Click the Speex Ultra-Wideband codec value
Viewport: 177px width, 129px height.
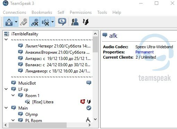click(154, 47)
